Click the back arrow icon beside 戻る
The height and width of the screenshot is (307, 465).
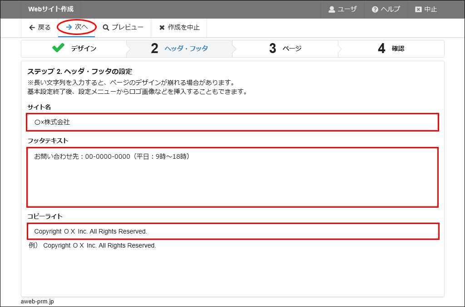click(x=32, y=28)
